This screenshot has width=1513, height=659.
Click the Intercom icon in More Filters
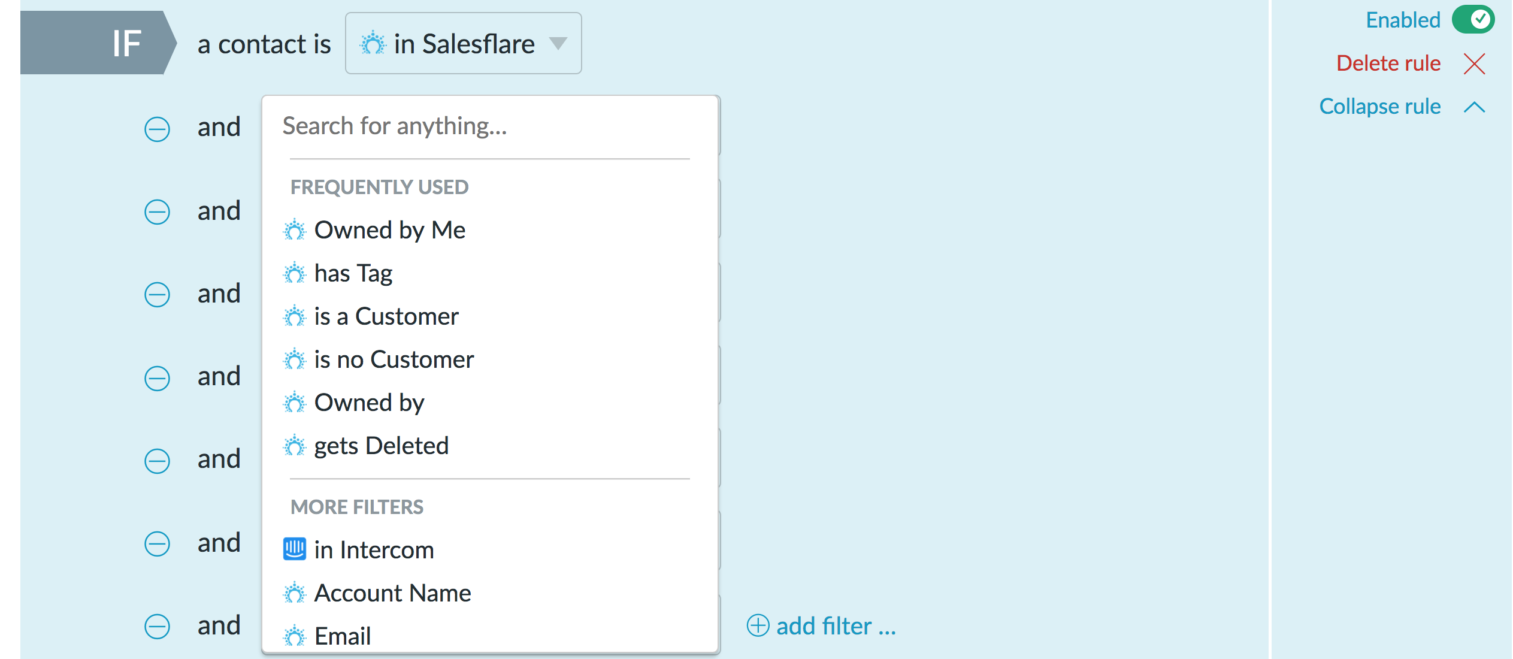(294, 549)
